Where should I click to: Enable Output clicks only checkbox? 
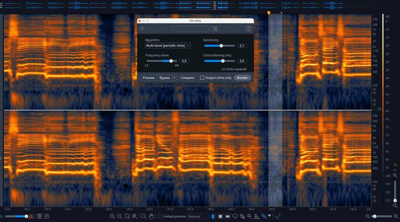click(x=202, y=78)
